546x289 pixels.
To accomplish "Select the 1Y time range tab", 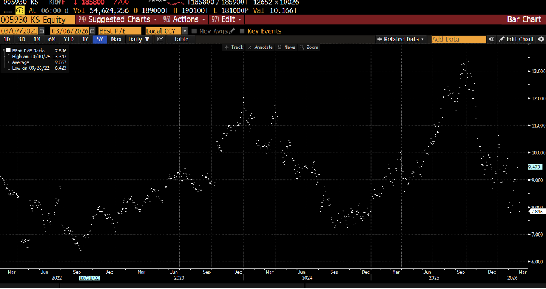I will point(85,39).
